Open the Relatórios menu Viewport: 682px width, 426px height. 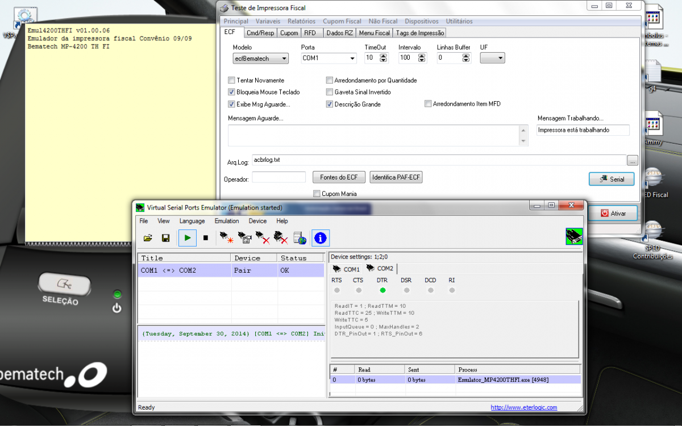301,21
